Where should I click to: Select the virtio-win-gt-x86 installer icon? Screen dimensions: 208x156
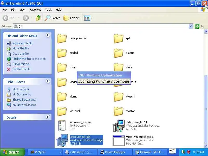62,140
